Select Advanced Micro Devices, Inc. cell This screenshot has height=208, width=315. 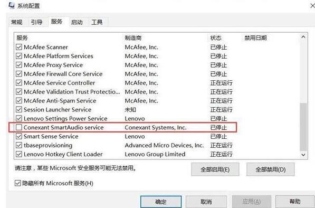[x=164, y=145]
